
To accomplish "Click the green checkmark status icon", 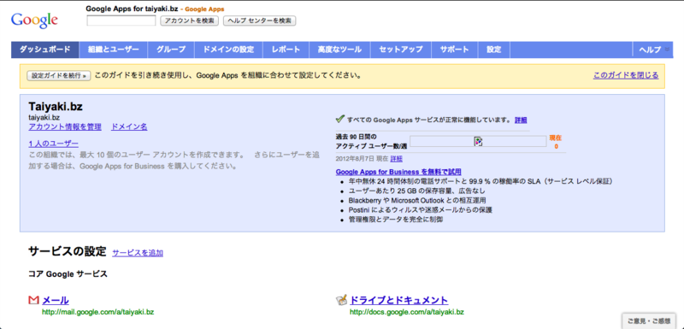I will (340, 119).
